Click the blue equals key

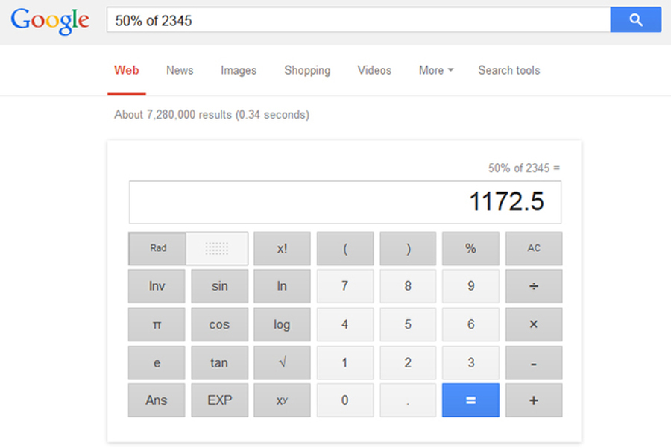470,400
